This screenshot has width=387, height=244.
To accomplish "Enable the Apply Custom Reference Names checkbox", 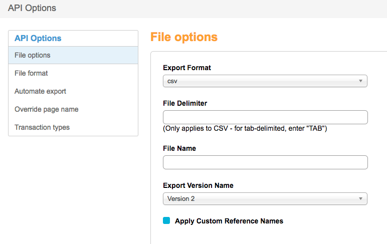I will point(167,221).
